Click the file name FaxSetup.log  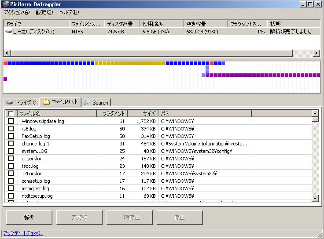tap(36, 136)
